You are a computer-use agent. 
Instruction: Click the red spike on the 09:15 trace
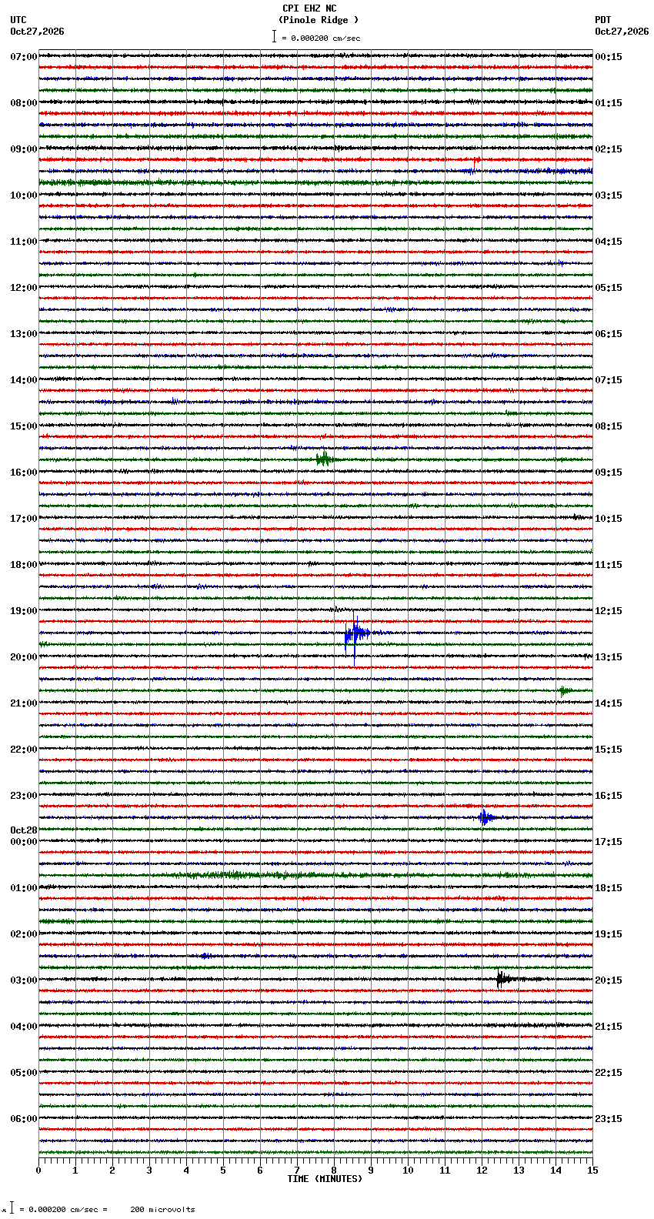476,161
